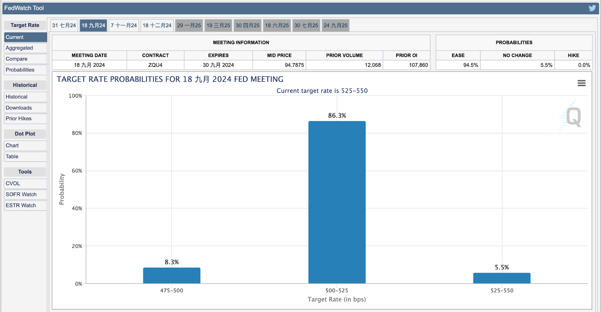Open the Dot Plot Chart item
This screenshot has width=601, height=312.
coord(26,146)
